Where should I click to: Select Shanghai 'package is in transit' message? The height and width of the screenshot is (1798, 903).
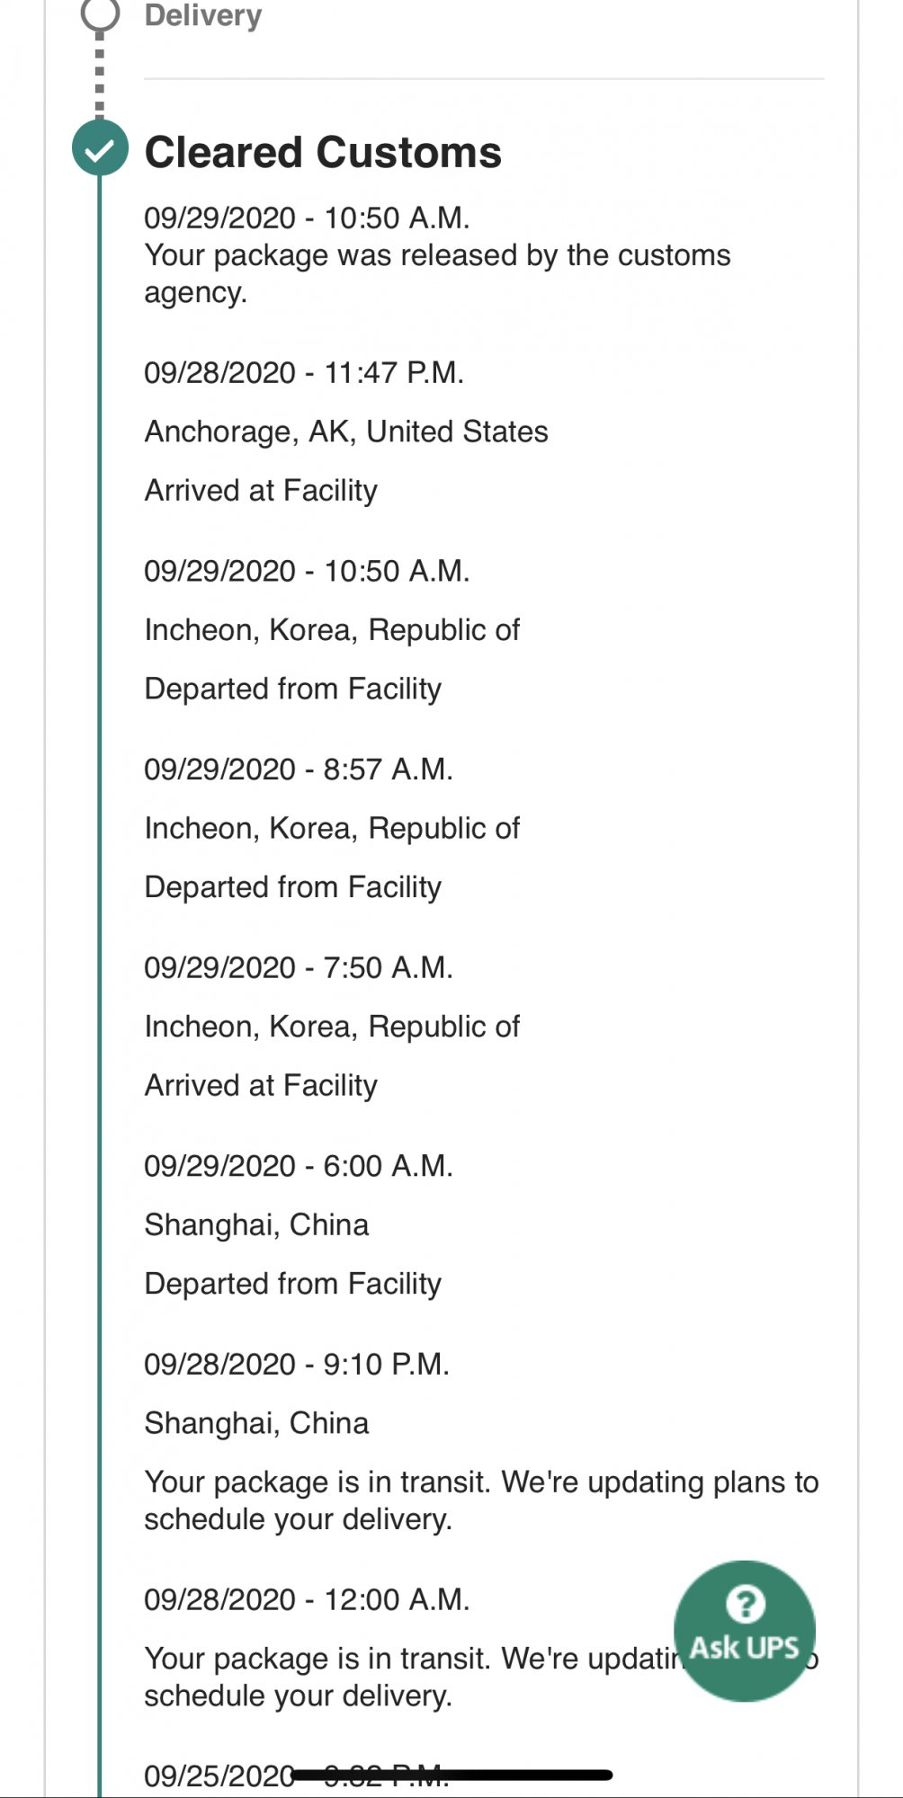point(481,1500)
